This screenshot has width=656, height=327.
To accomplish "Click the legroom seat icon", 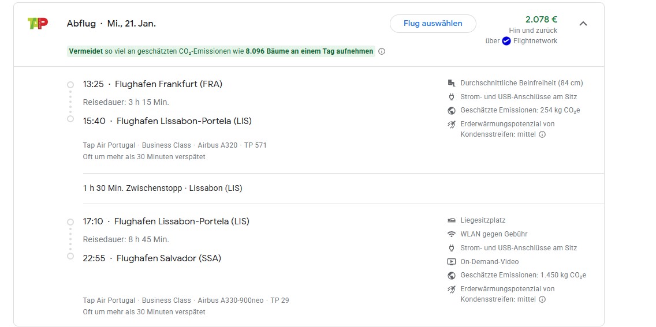I will tap(451, 82).
